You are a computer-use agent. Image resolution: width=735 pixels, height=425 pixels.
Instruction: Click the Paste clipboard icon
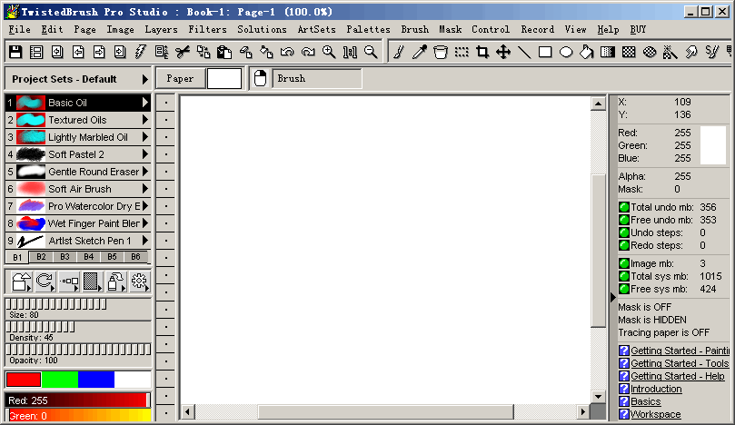pyautogui.click(x=224, y=52)
